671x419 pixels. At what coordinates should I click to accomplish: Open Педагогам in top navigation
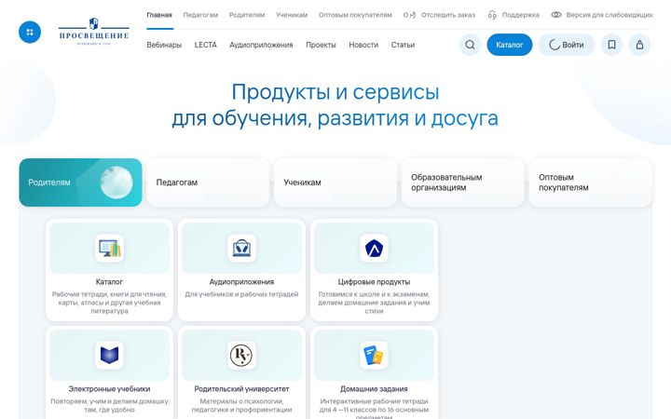click(200, 15)
